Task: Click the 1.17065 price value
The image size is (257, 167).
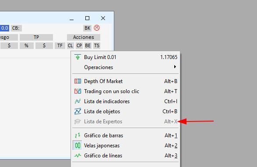Action: pyautogui.click(x=169, y=57)
